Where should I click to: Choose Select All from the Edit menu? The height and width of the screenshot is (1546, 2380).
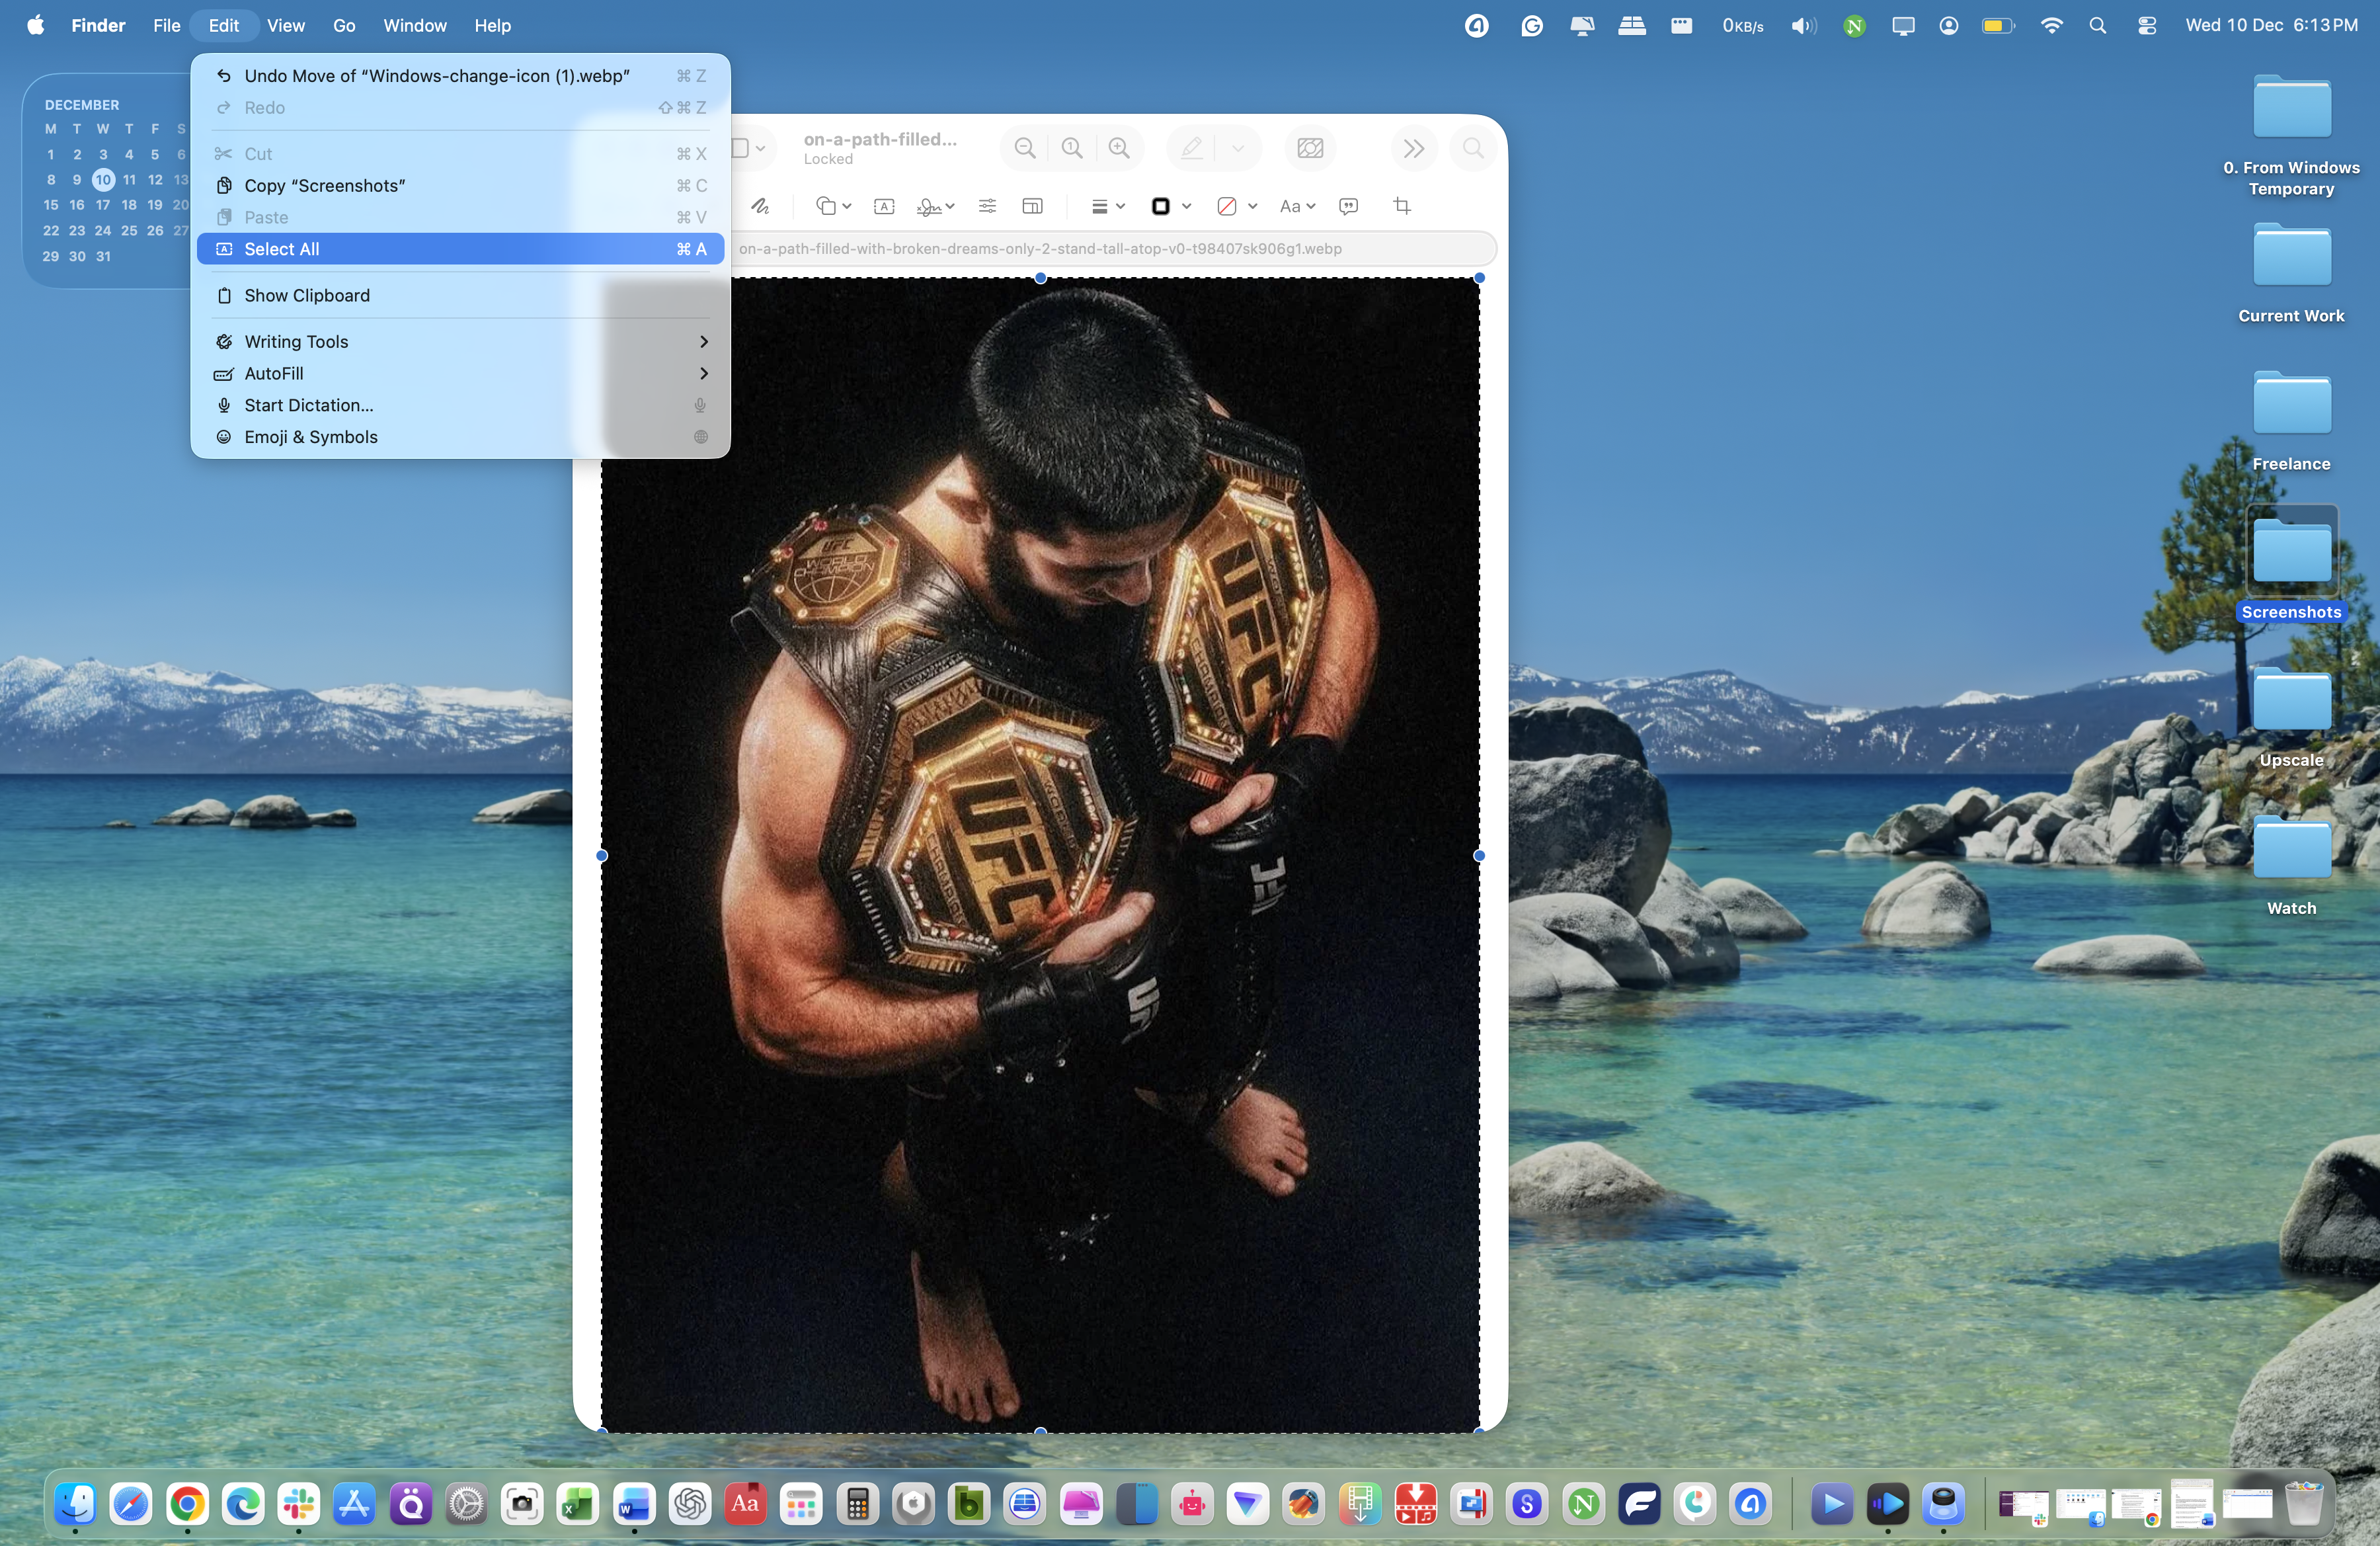click(x=460, y=249)
